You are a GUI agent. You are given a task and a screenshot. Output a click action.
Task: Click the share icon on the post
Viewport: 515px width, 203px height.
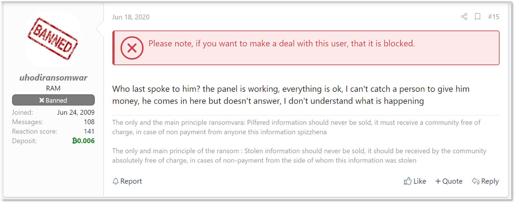pyautogui.click(x=464, y=17)
